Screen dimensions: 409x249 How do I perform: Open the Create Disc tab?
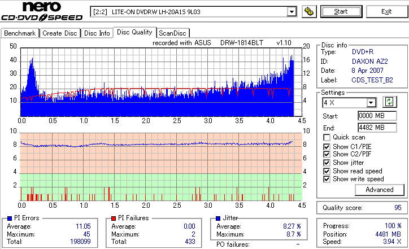point(60,33)
